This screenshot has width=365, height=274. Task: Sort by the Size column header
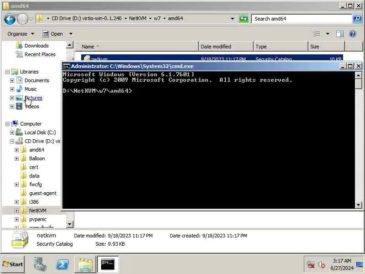pos(326,47)
